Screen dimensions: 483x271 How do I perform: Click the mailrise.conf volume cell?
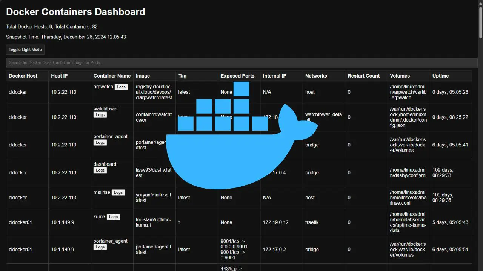pos(408,198)
